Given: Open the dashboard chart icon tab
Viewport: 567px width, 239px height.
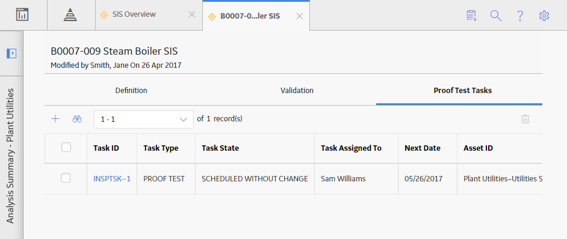Looking at the screenshot, I should [x=22, y=15].
